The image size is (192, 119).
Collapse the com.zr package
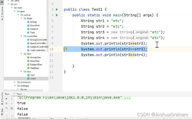click(x=18, y=15)
